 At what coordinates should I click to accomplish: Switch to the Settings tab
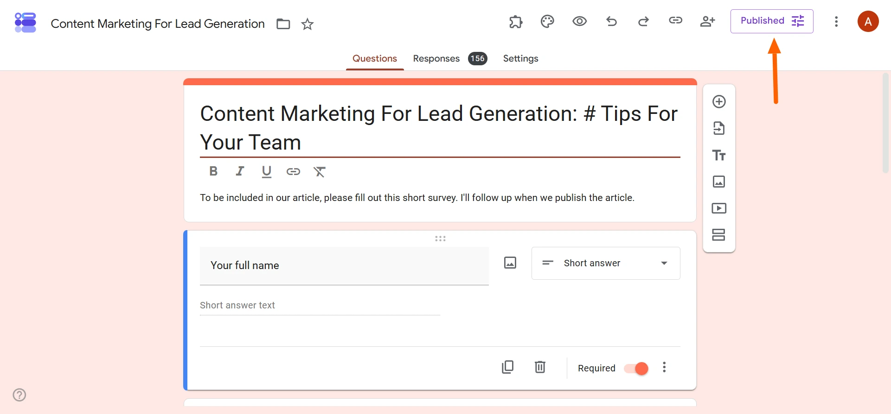(521, 59)
